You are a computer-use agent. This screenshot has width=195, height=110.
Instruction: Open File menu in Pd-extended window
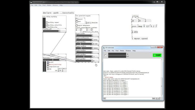[105, 51]
